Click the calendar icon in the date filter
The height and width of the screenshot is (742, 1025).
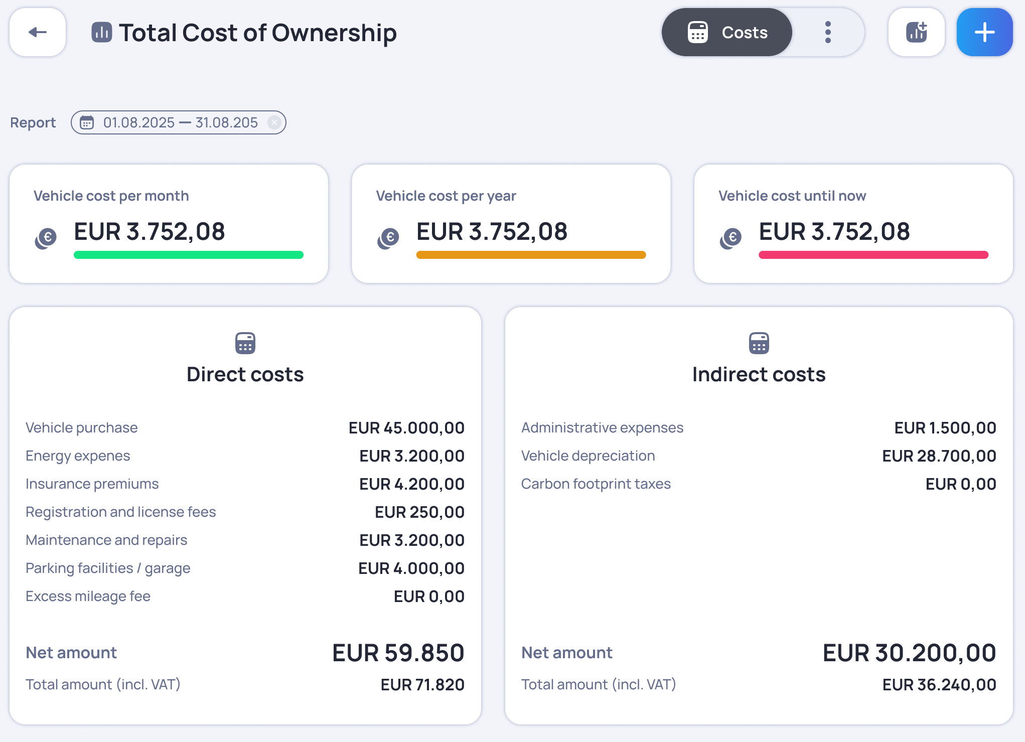tap(88, 122)
